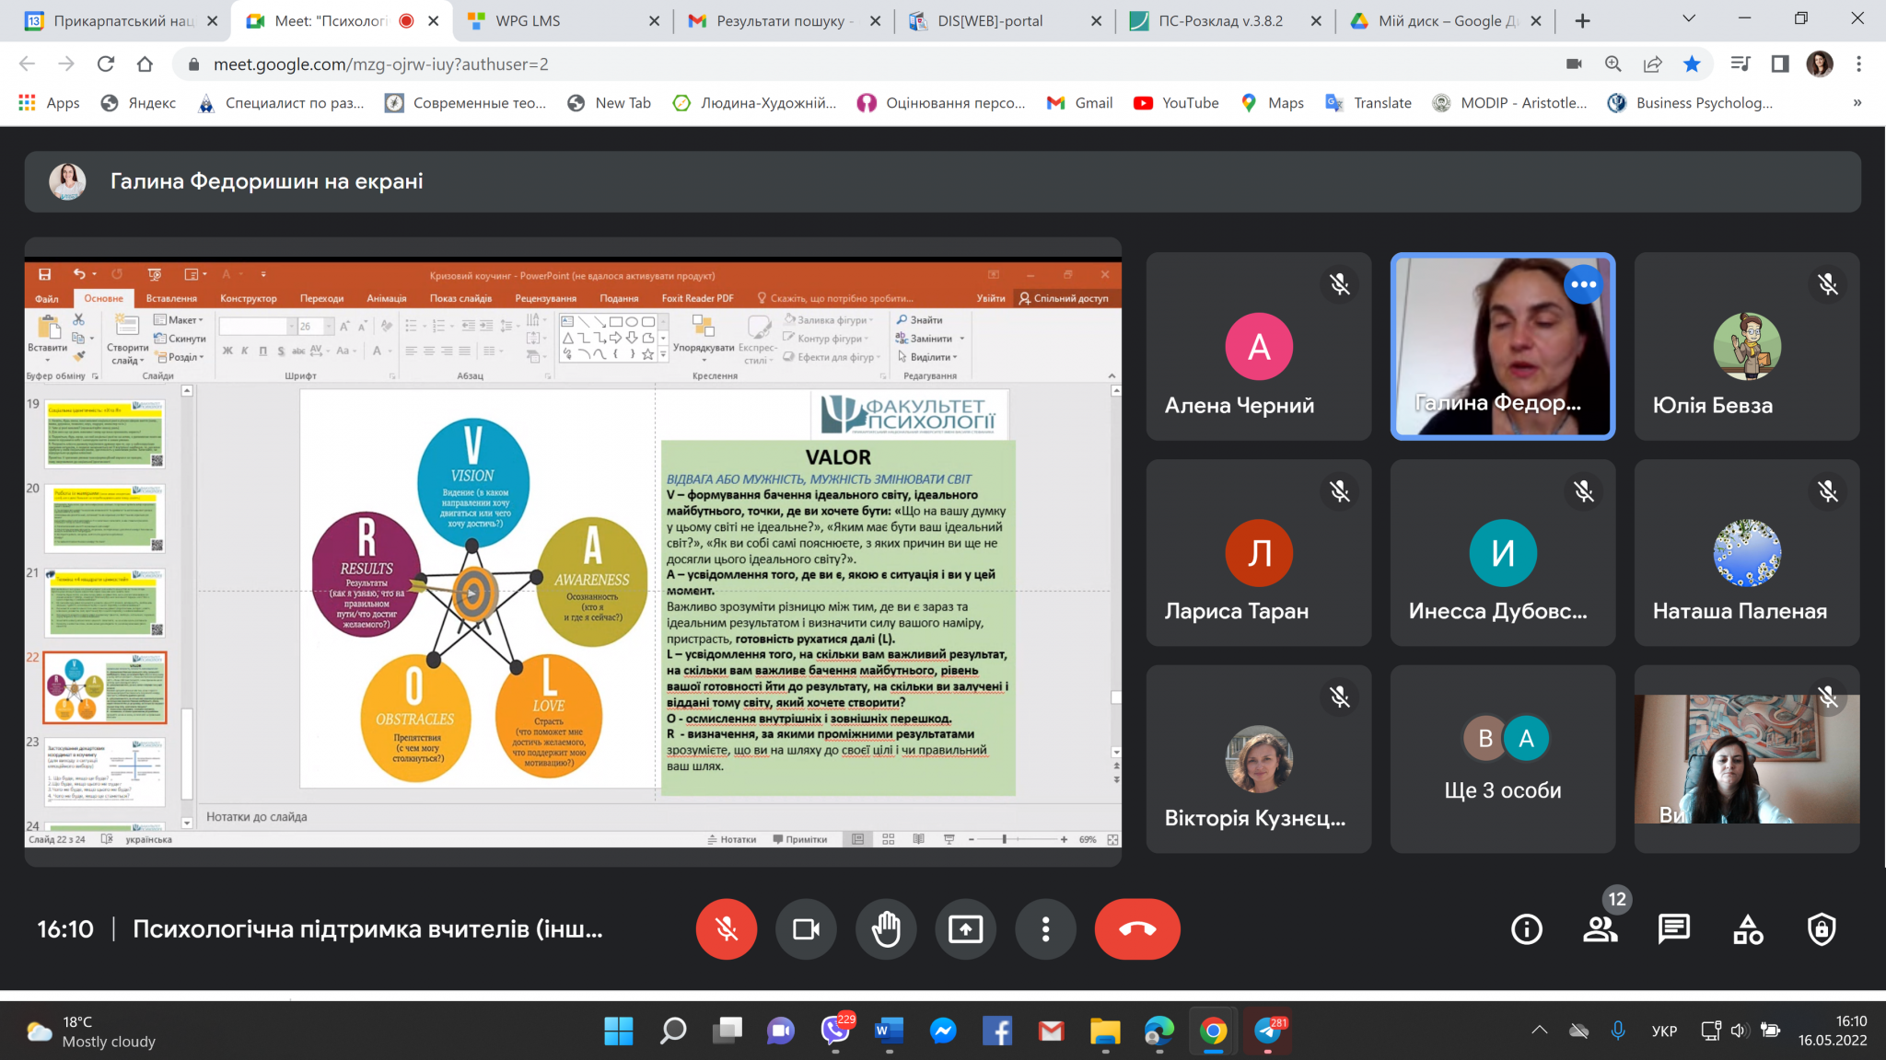Open meeting details info icon
This screenshot has height=1060, width=1886.
coord(1527,929)
